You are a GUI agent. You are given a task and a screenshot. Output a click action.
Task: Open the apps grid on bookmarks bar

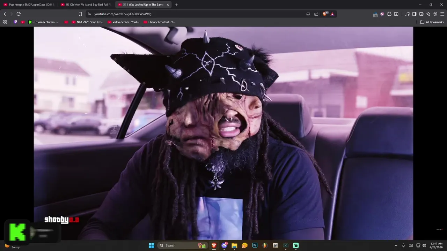[5, 22]
